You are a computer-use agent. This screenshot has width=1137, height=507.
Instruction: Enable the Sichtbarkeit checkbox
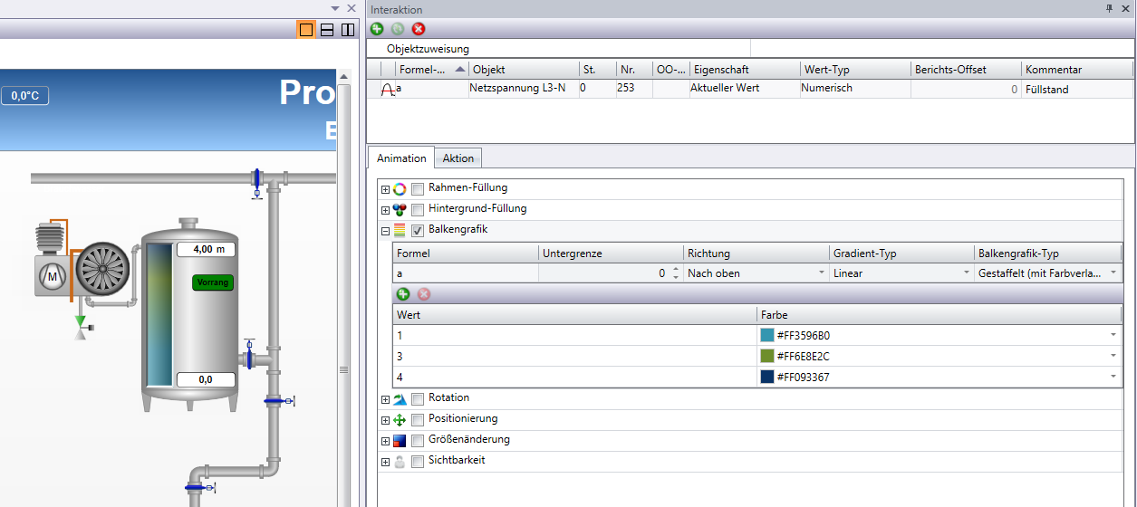(418, 462)
